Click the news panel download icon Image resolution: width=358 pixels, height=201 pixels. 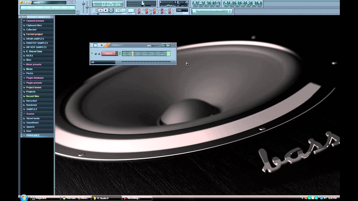230,11
